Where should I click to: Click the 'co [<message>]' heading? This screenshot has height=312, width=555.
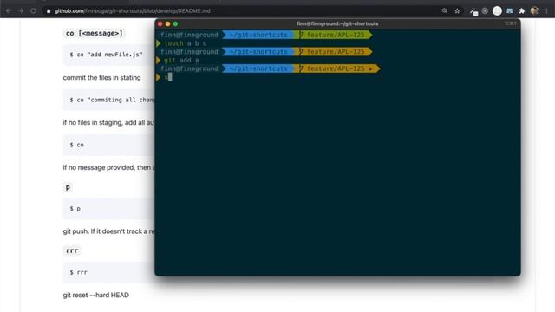[x=95, y=33]
